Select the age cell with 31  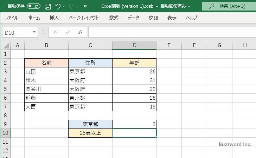(x=134, y=80)
